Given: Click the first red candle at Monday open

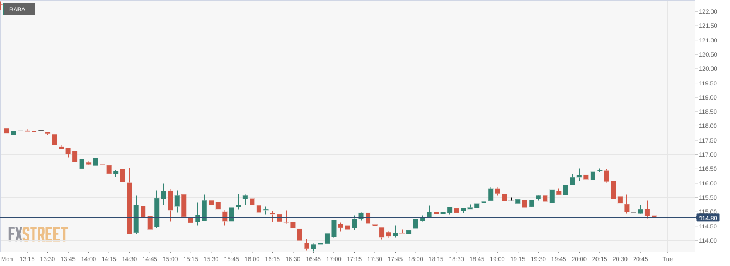Looking at the screenshot, I should tap(7, 131).
